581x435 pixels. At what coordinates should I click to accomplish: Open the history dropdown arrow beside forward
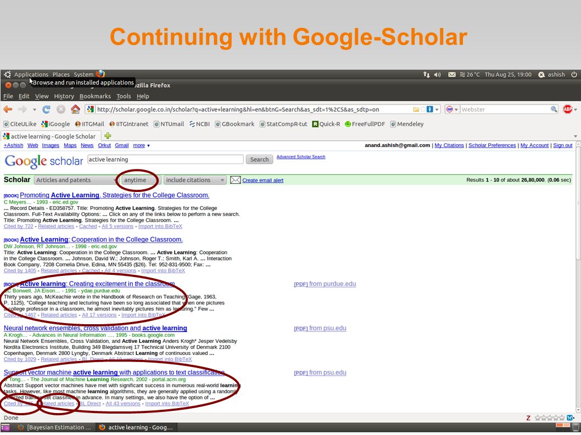point(34,110)
